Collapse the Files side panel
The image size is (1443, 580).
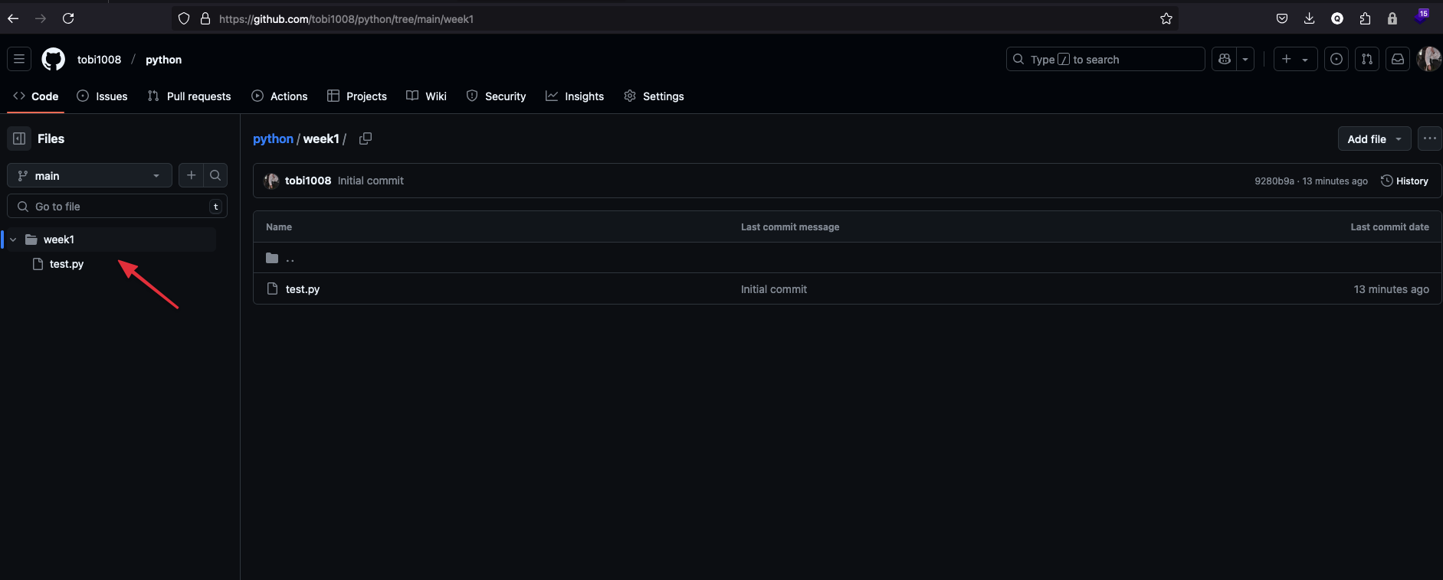coord(19,138)
